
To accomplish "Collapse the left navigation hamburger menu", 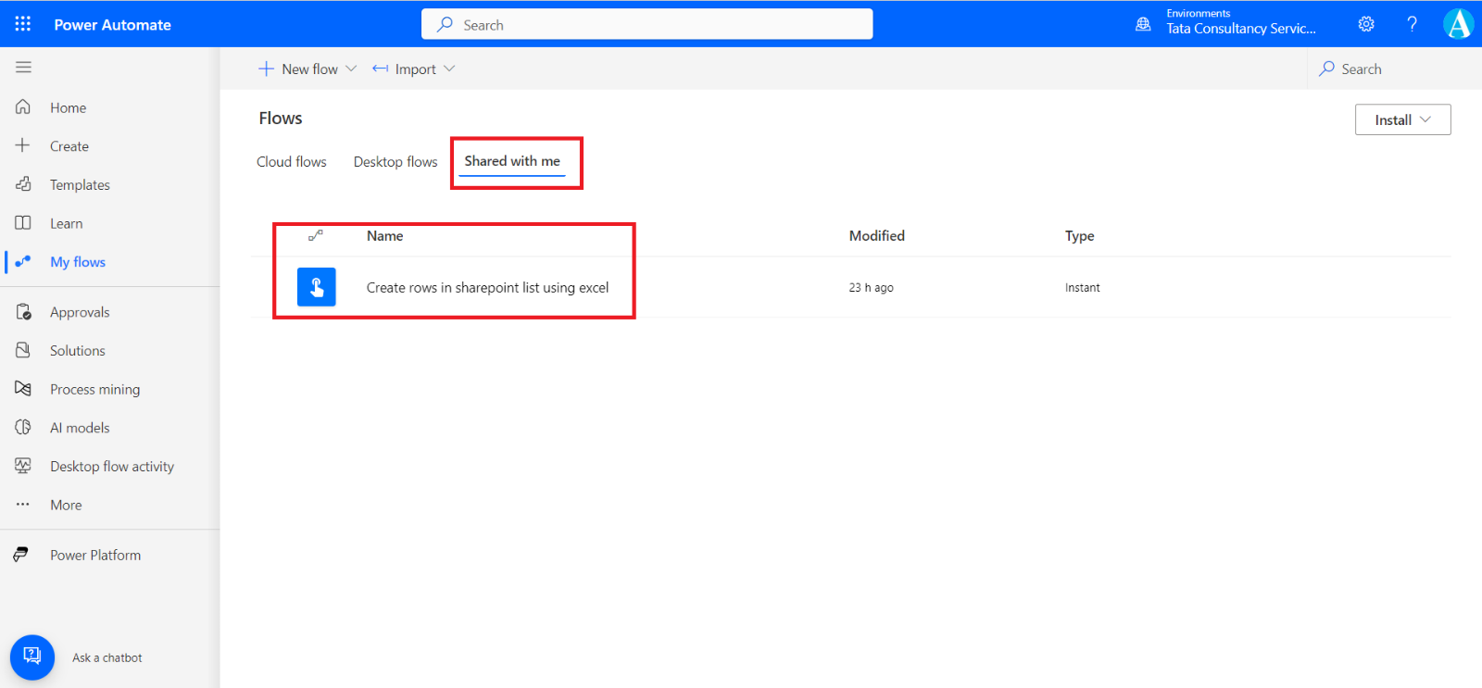I will (x=23, y=68).
